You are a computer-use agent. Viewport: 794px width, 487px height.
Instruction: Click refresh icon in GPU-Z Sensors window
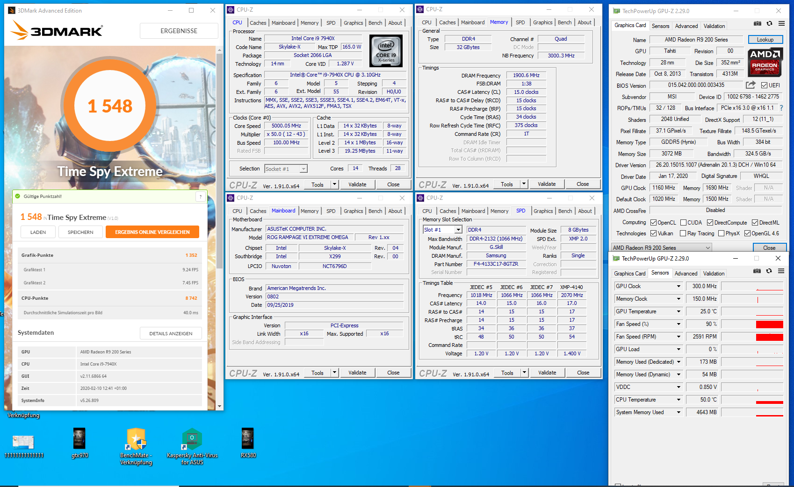(769, 271)
